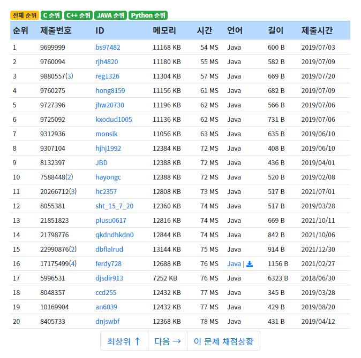Select submission number 10169904

coord(55,307)
